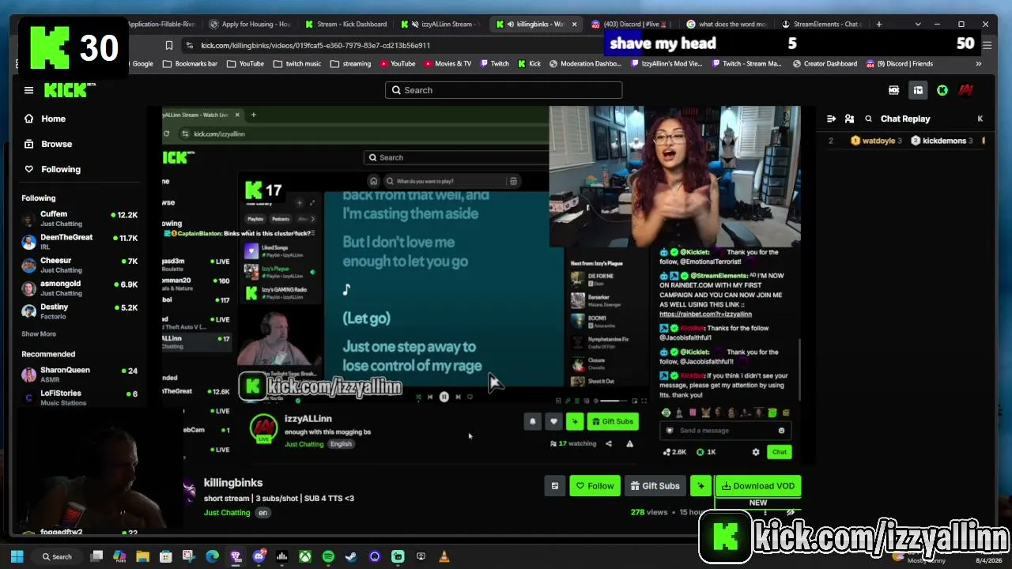Bookmark this page with the address bar icon
1012x569 pixels.
click(168, 45)
